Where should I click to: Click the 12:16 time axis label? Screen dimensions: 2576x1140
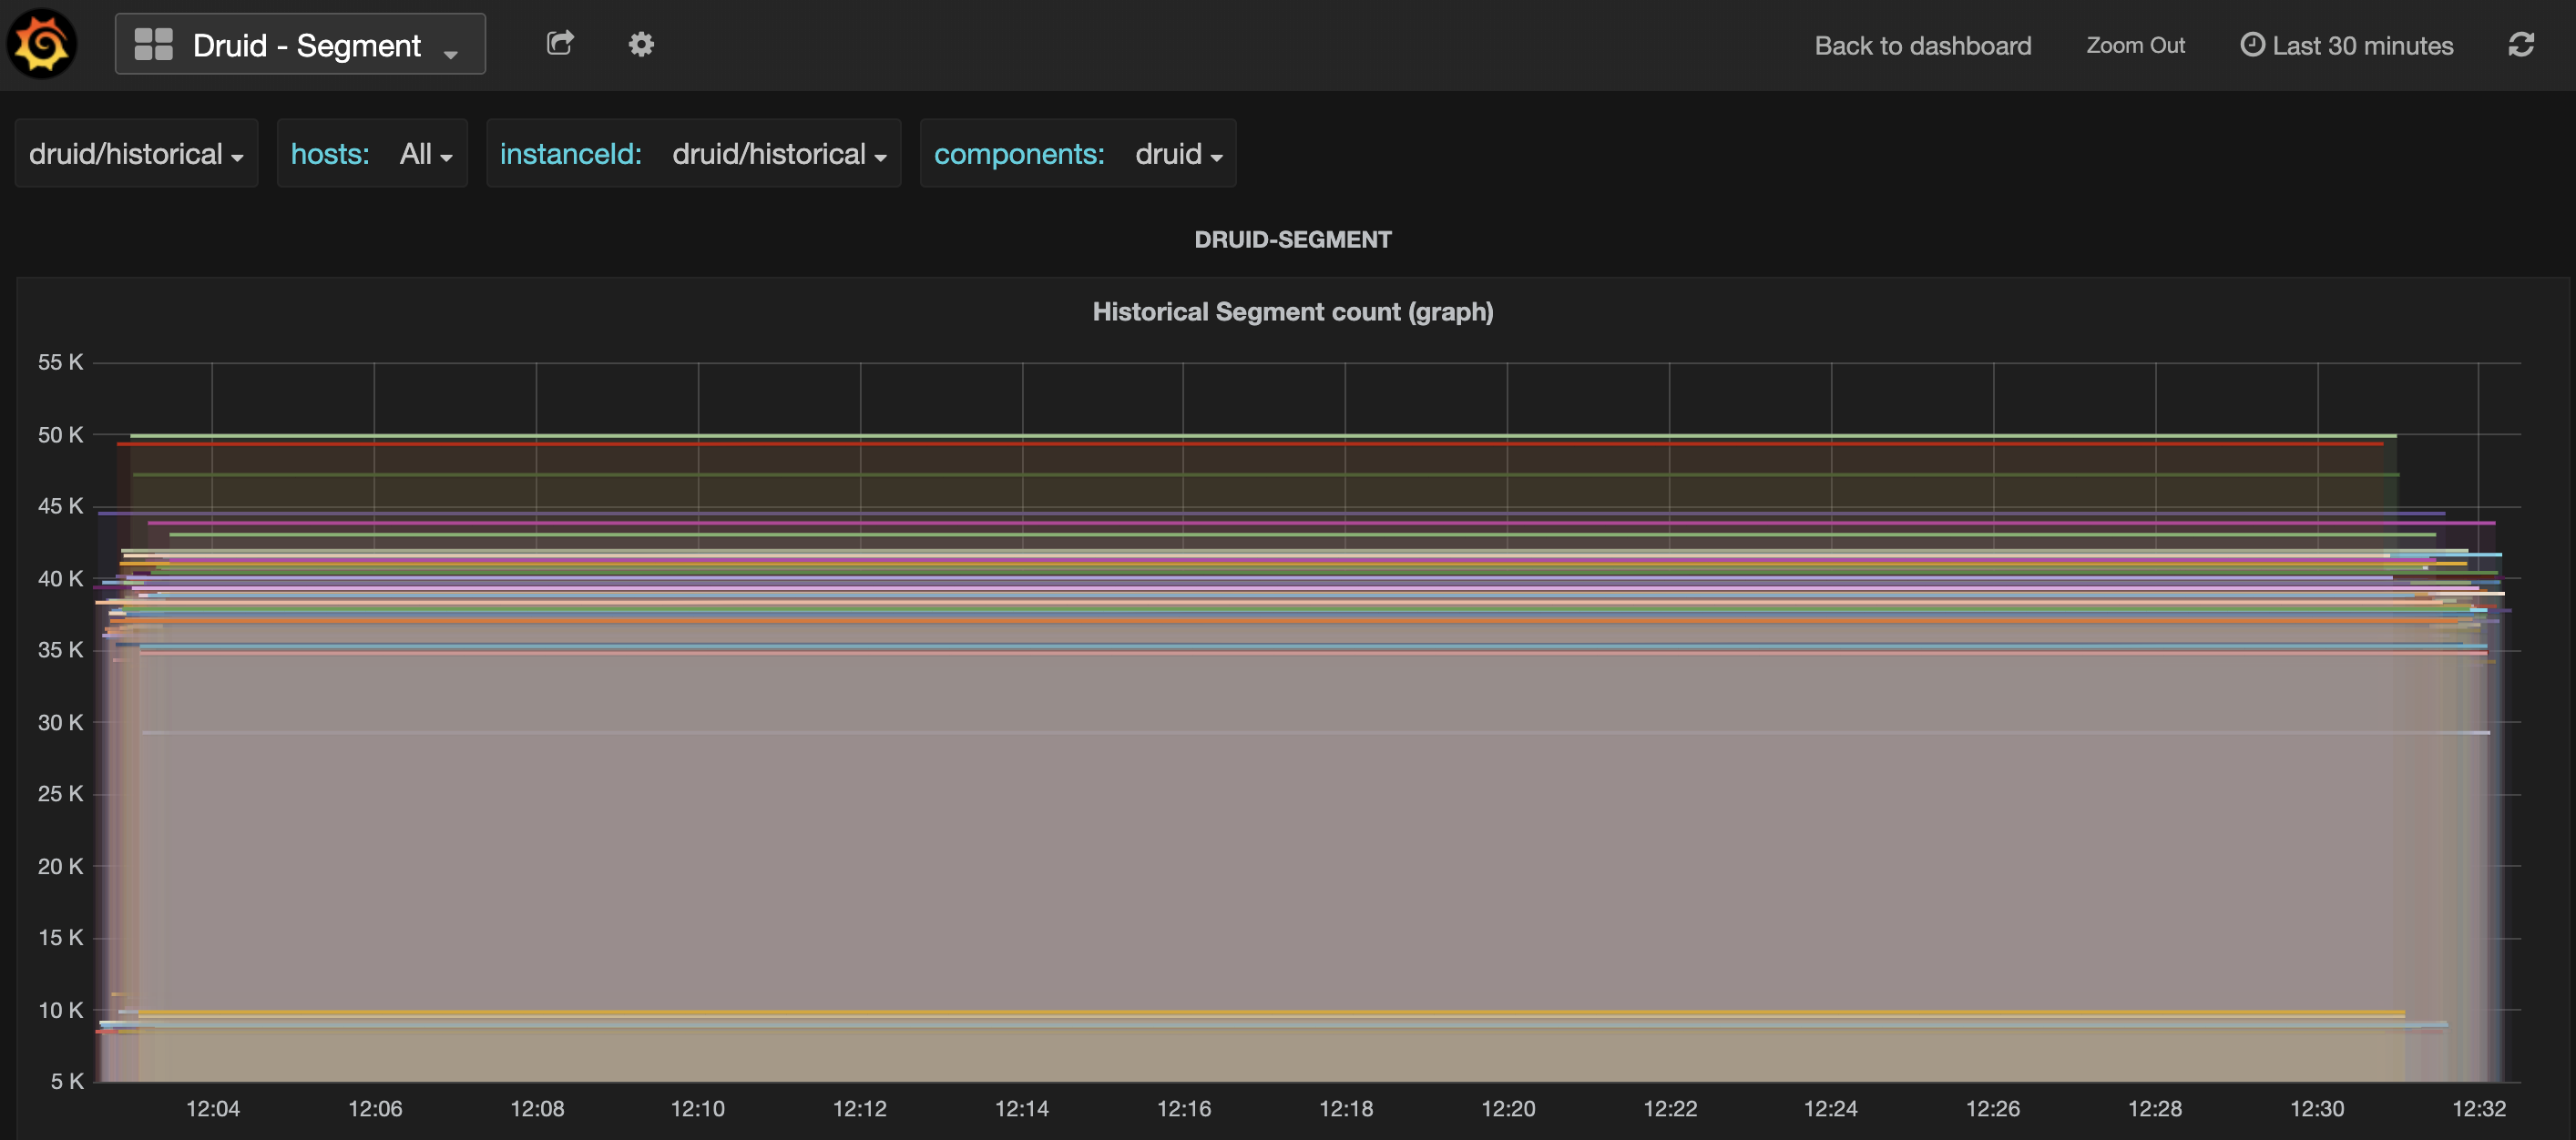1183,1108
